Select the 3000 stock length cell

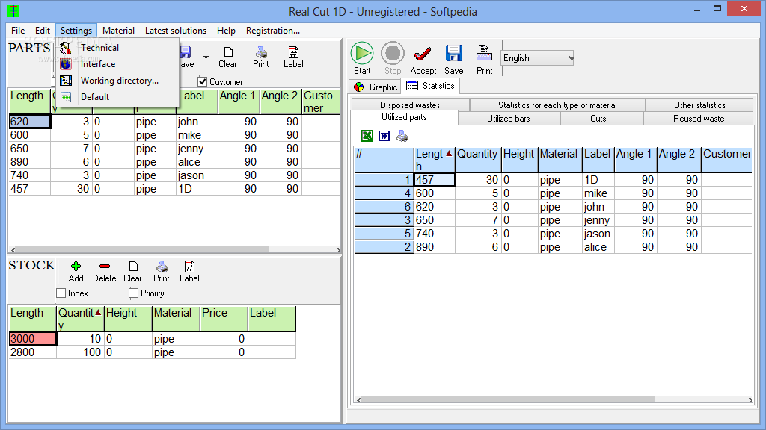[x=33, y=339]
